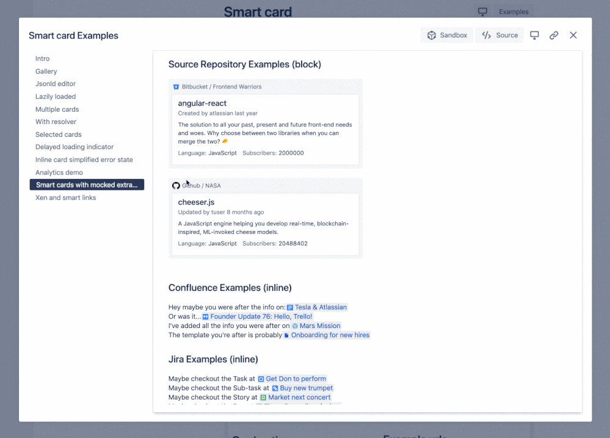The width and height of the screenshot is (610, 438).
Task: Open Inline card simplified error state example
Action: tap(84, 159)
